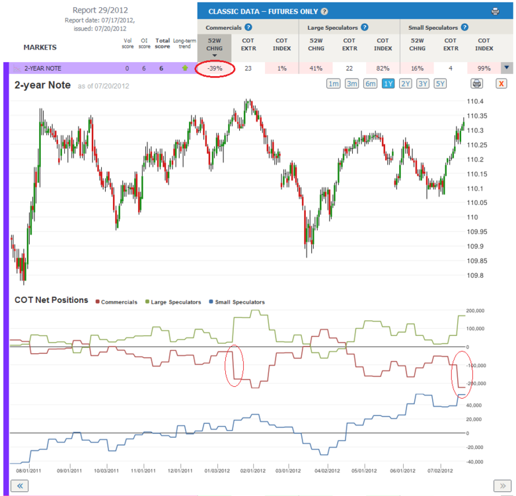Viewport: 516px width, 496px height.
Task: Close the 2-year Note chart panel
Action: click(501, 83)
